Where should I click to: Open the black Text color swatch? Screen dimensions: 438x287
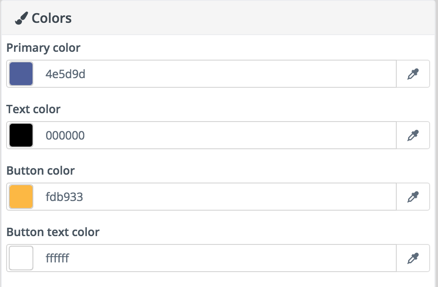[x=21, y=135]
